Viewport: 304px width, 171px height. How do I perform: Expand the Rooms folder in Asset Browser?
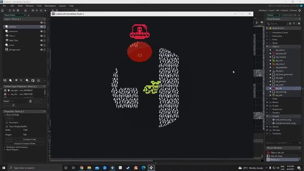point(267,102)
